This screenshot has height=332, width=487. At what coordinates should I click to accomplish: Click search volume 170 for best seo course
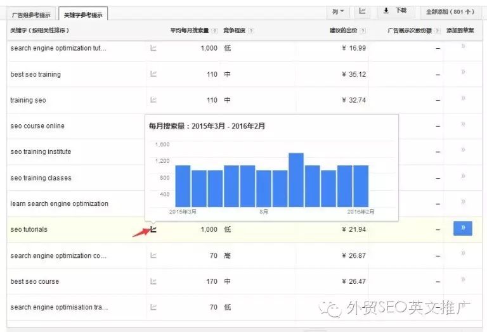(x=212, y=281)
